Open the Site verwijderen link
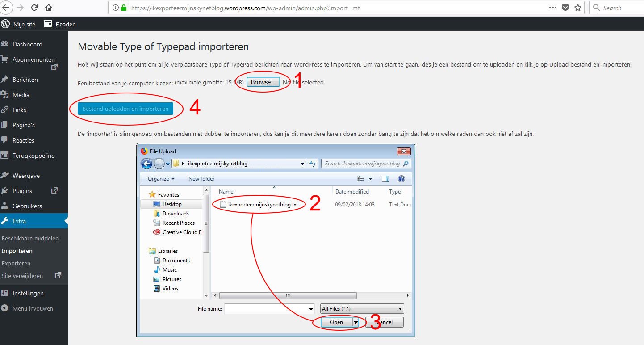The image size is (644, 345). click(x=22, y=276)
